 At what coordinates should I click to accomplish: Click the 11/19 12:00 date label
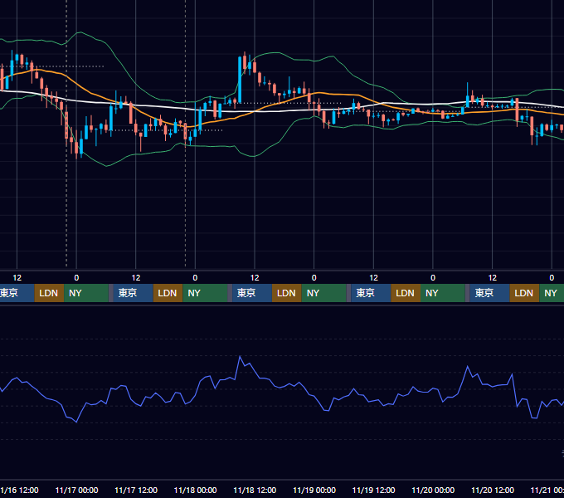[x=374, y=490]
